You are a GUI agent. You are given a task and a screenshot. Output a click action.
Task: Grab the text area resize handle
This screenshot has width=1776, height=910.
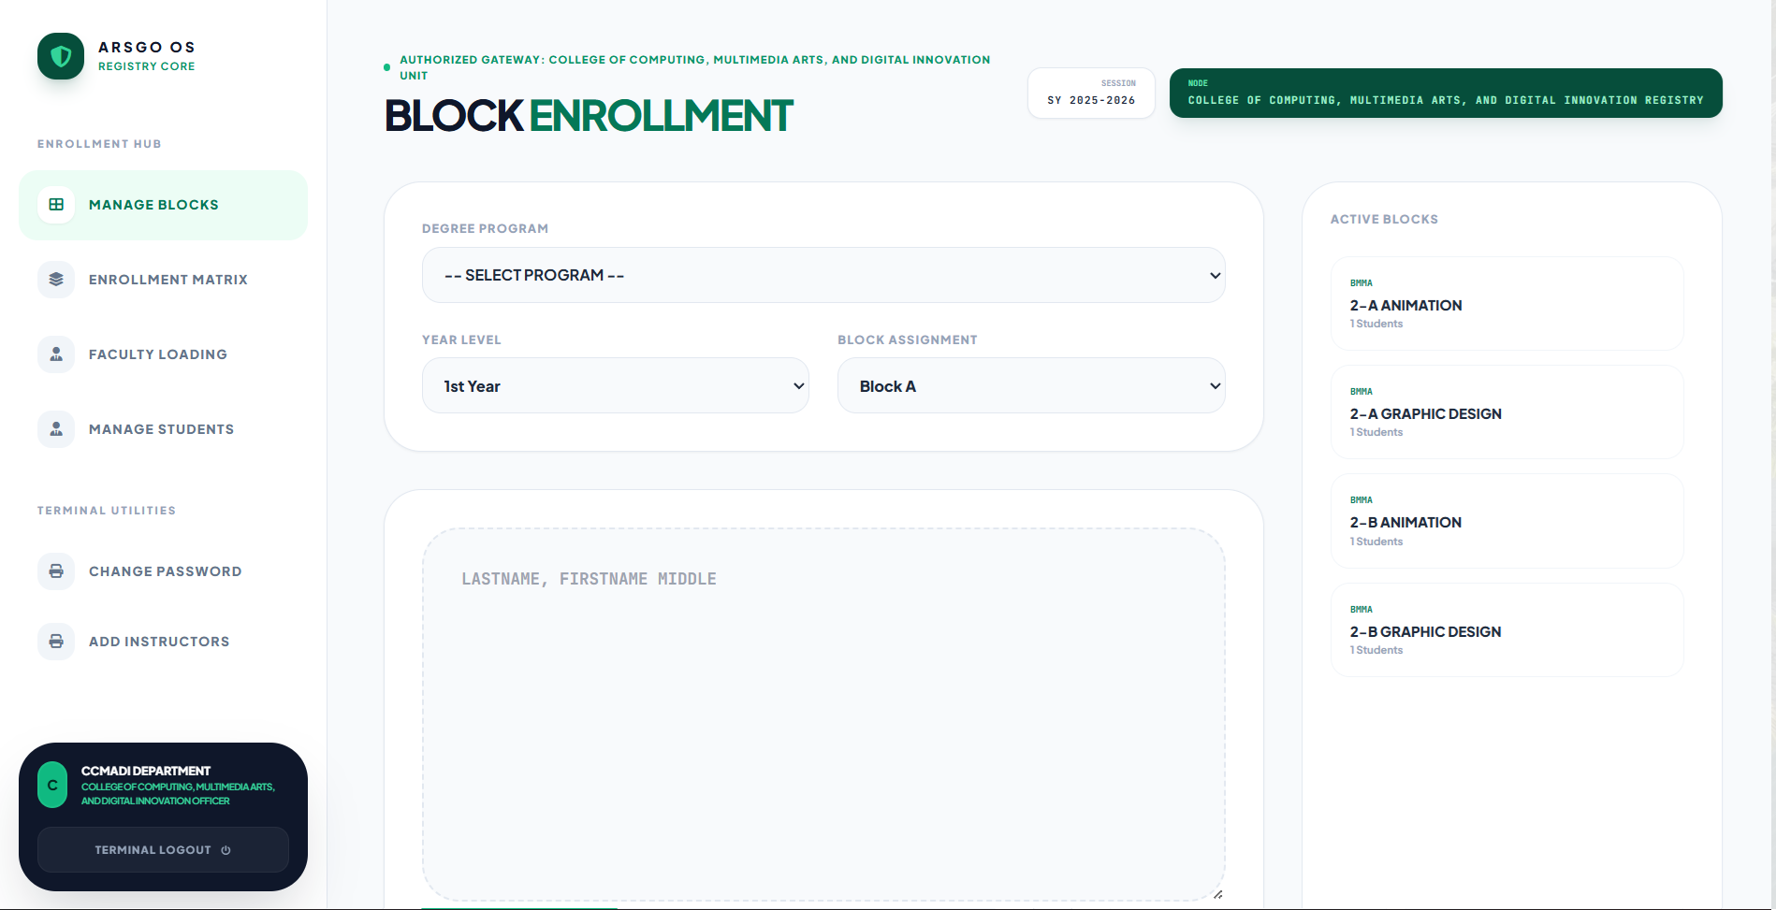[1217, 894]
